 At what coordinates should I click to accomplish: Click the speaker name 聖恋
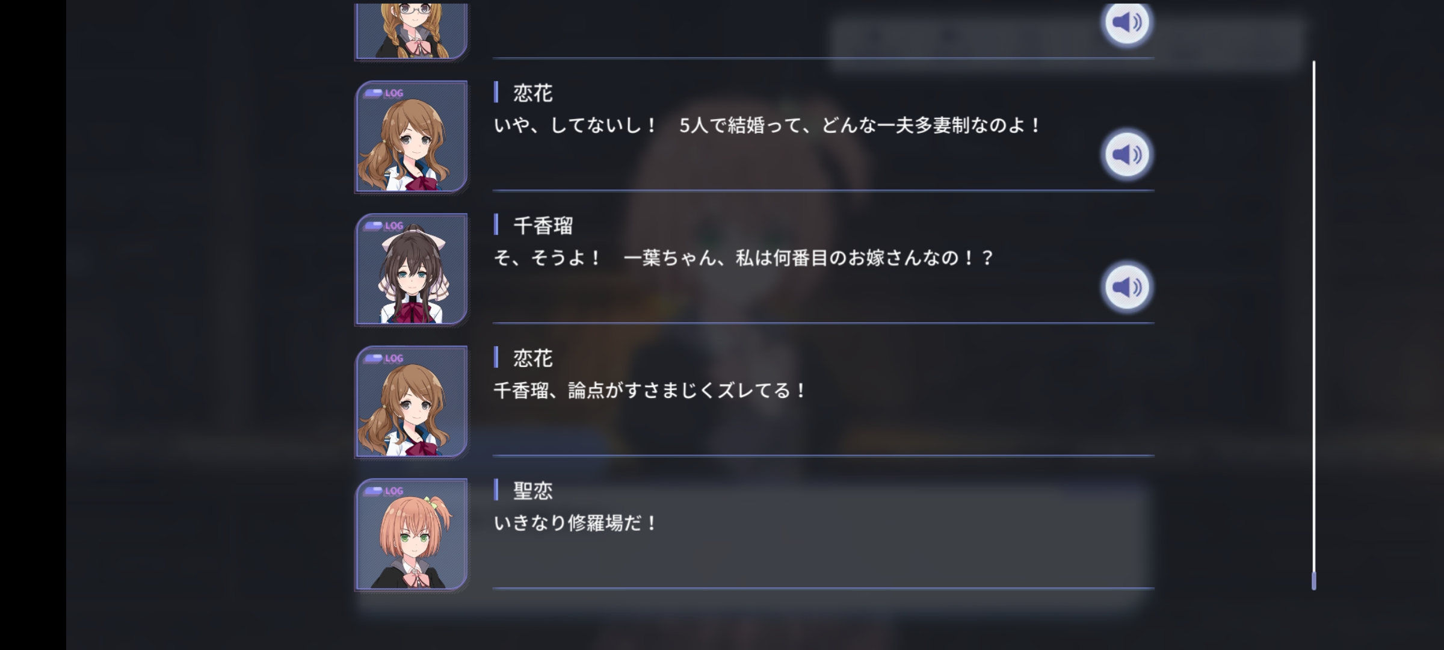point(532,491)
